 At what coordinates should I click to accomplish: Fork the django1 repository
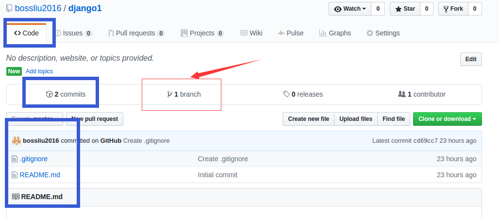(x=453, y=9)
